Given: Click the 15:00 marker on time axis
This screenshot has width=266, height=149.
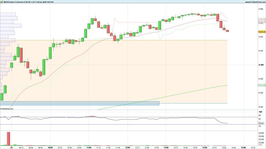Looking at the screenshot, I should click(243, 148).
